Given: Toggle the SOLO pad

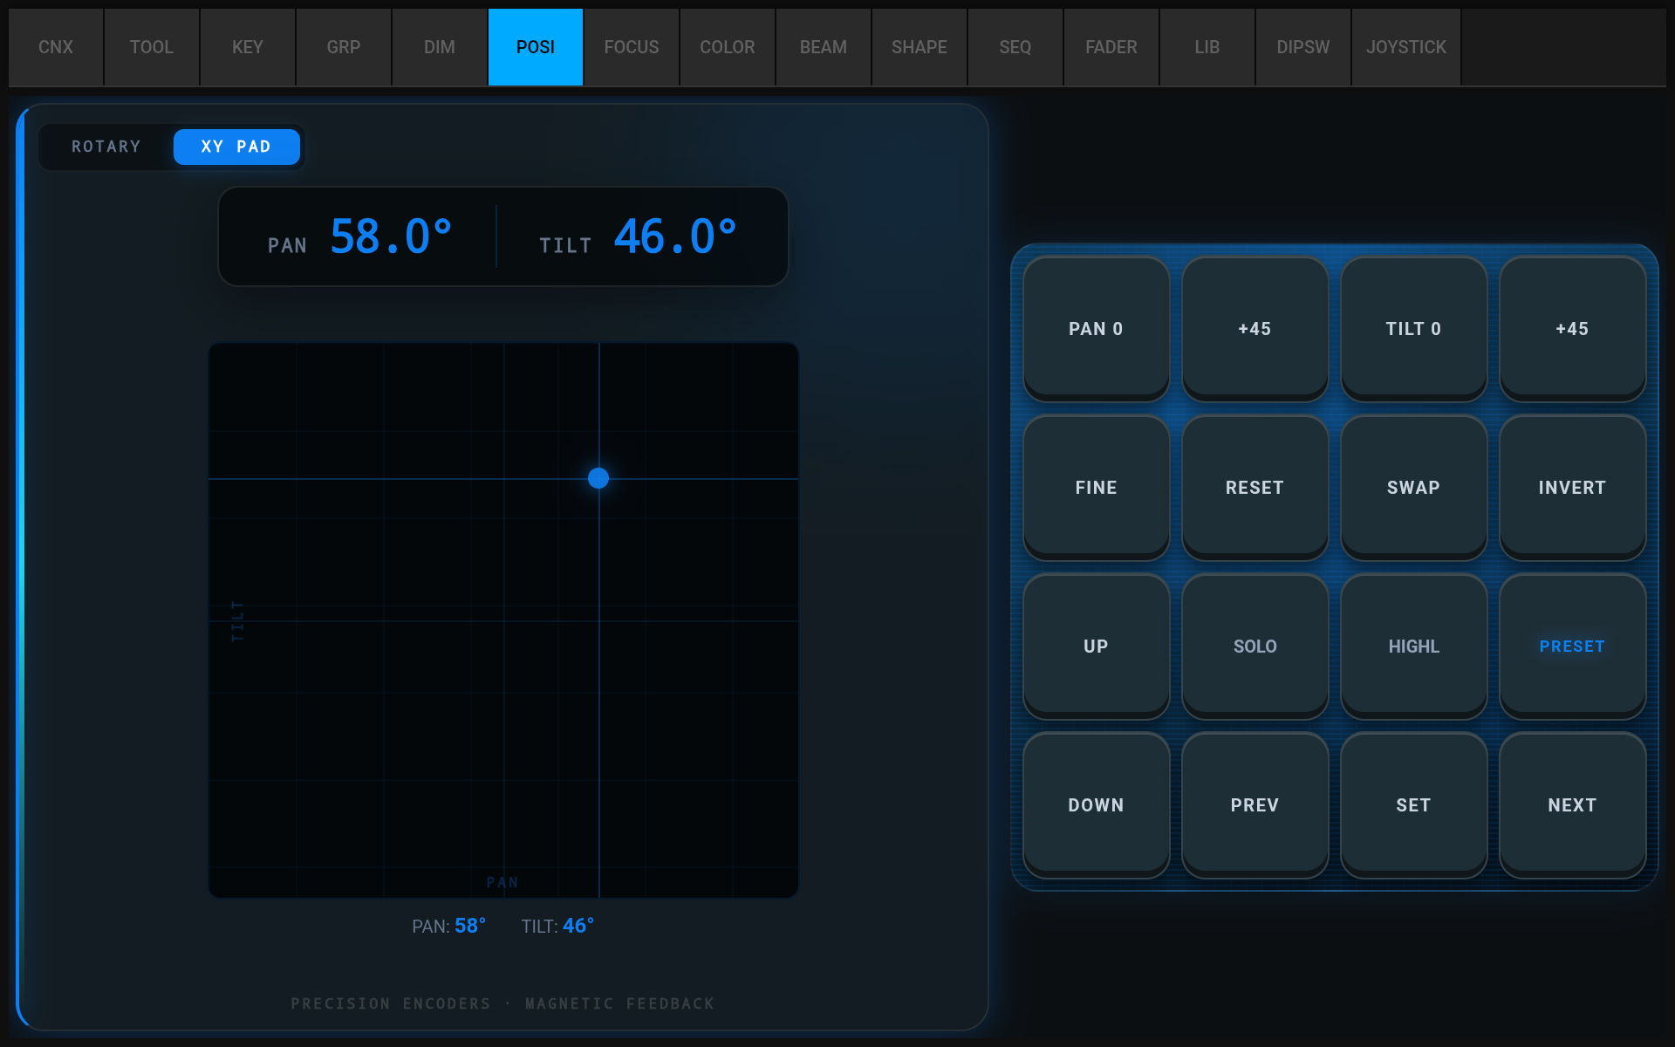Looking at the screenshot, I should point(1255,646).
